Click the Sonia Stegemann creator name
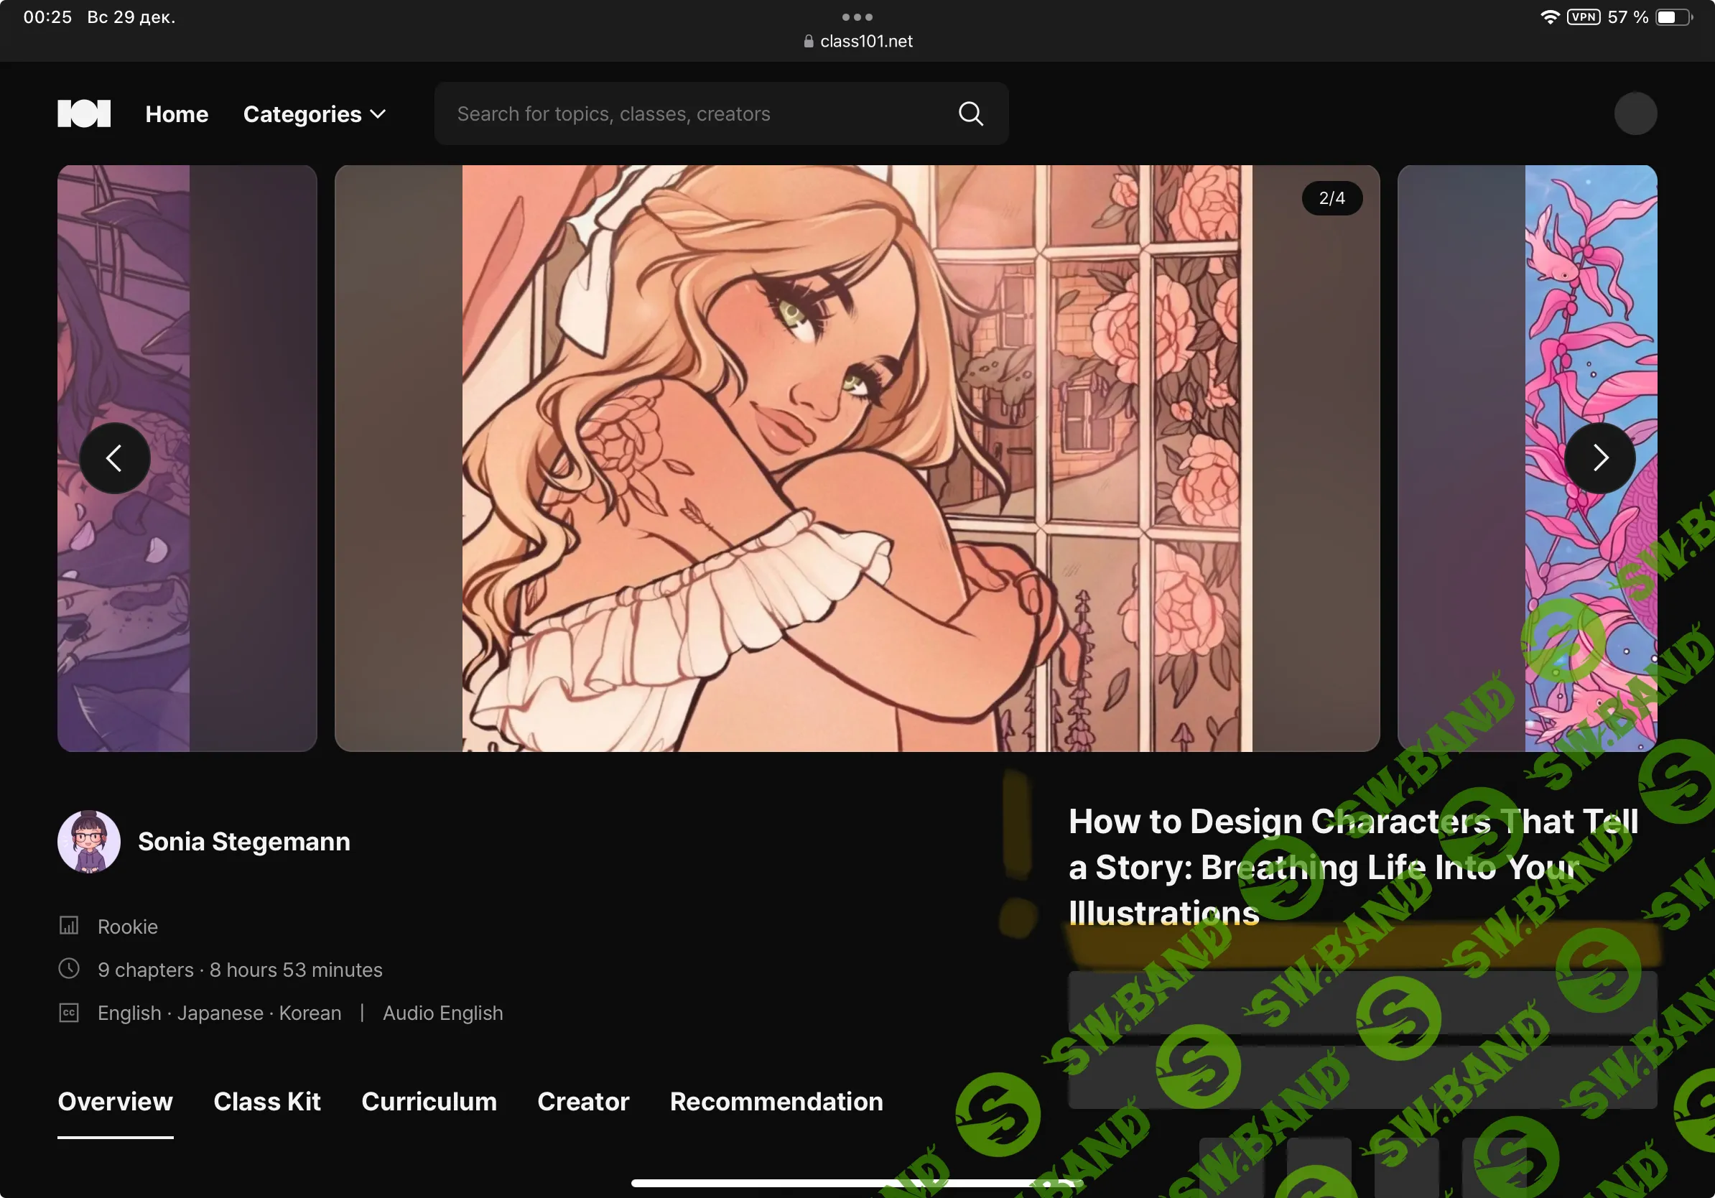 (x=243, y=842)
